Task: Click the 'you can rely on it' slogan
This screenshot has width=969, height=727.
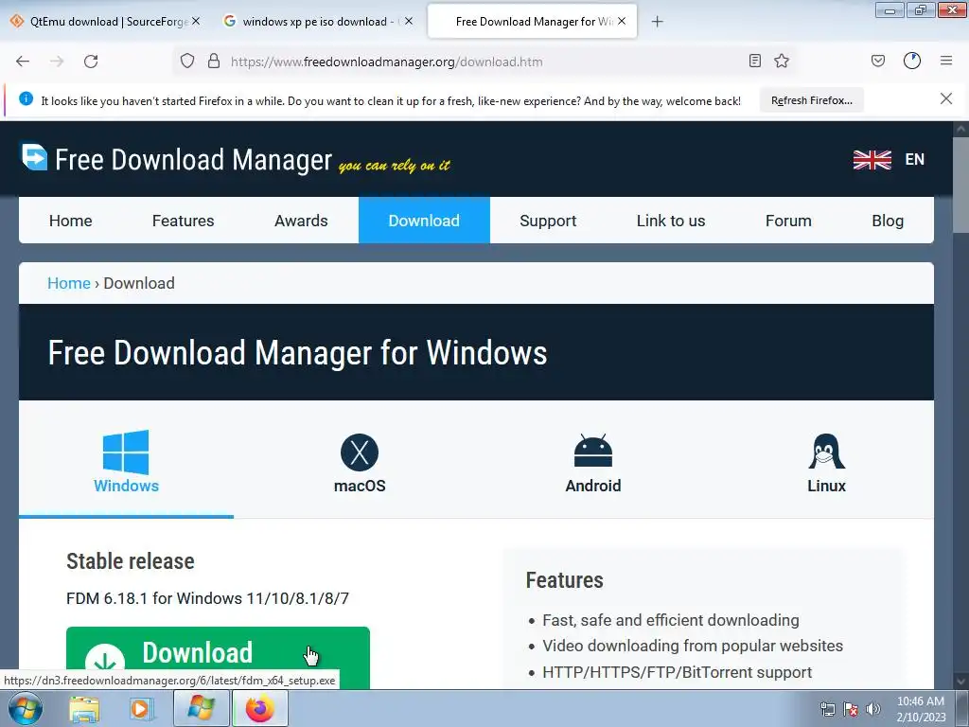Action: (395, 165)
